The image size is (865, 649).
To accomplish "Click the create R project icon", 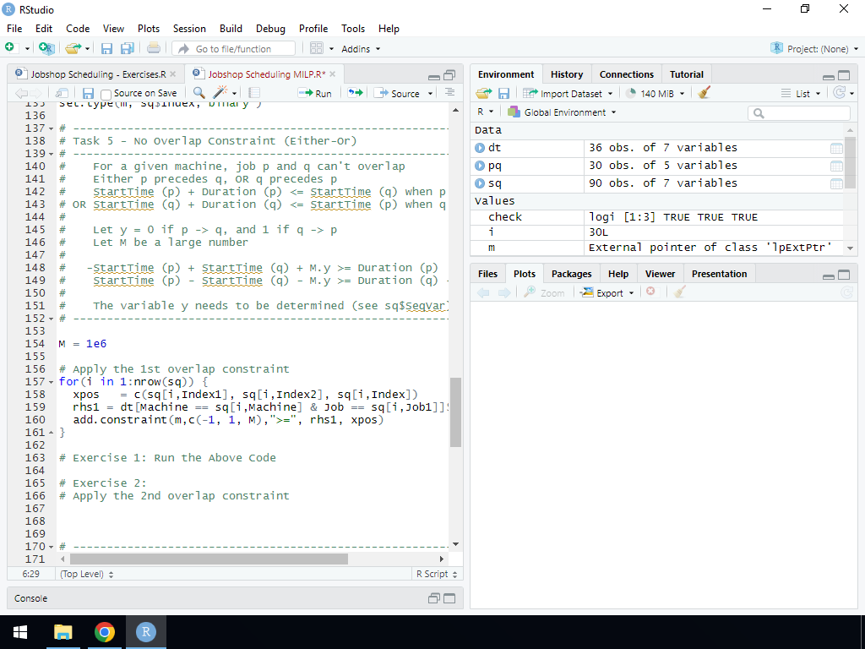I will coord(46,49).
